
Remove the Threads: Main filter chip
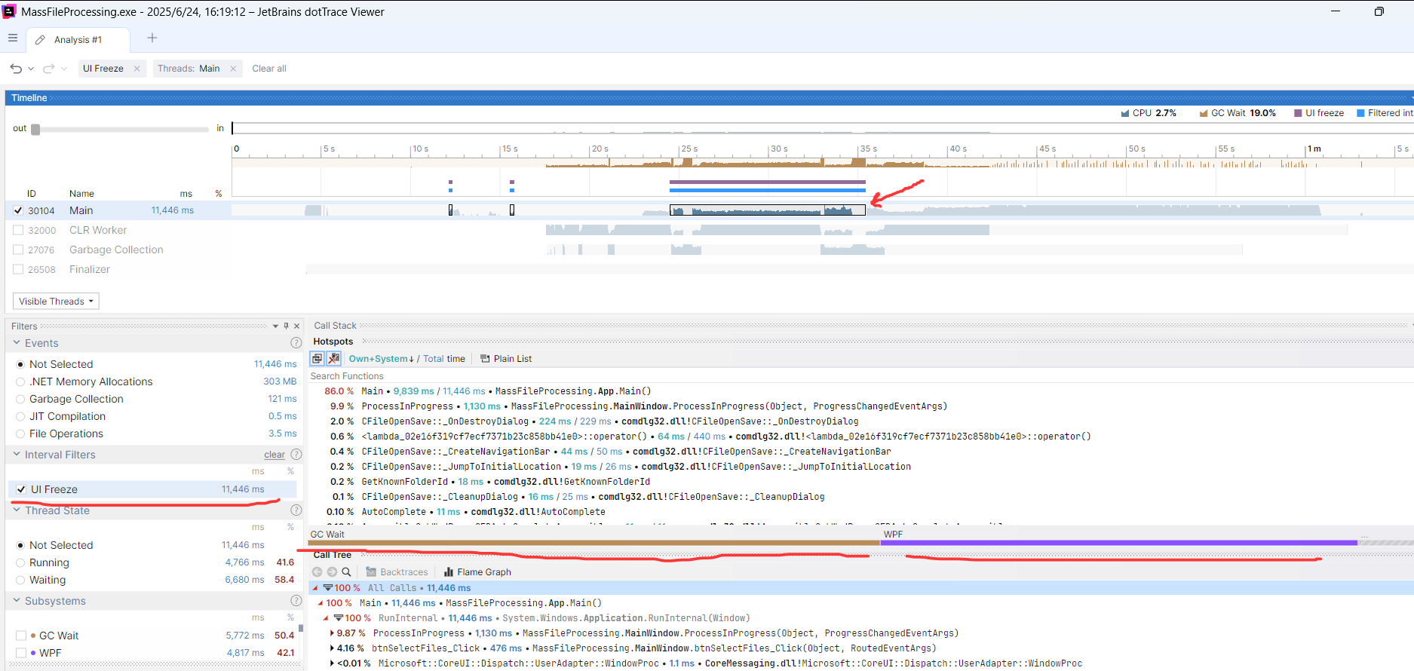(x=233, y=69)
